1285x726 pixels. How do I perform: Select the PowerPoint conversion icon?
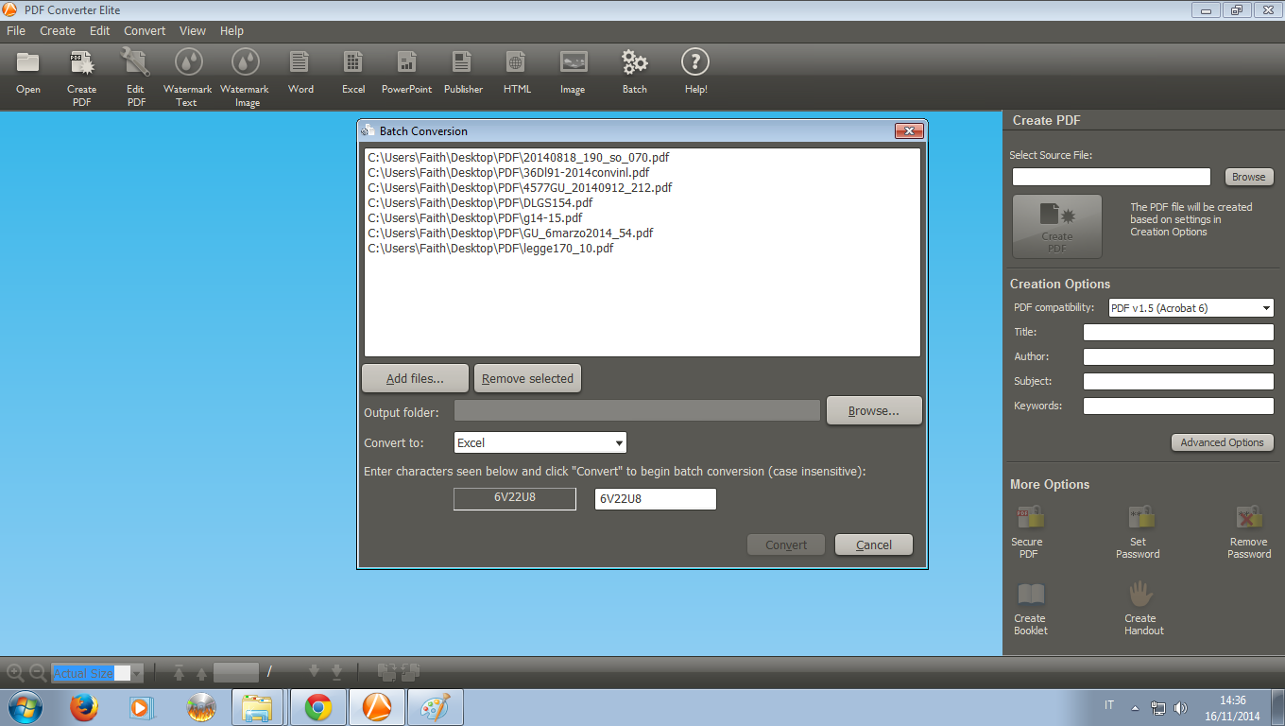406,62
